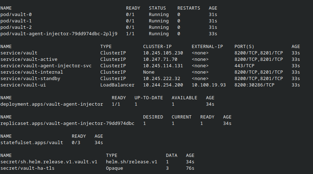The image size is (313, 174).
Task: Click service/vault-ui service name
Action: [23, 85]
